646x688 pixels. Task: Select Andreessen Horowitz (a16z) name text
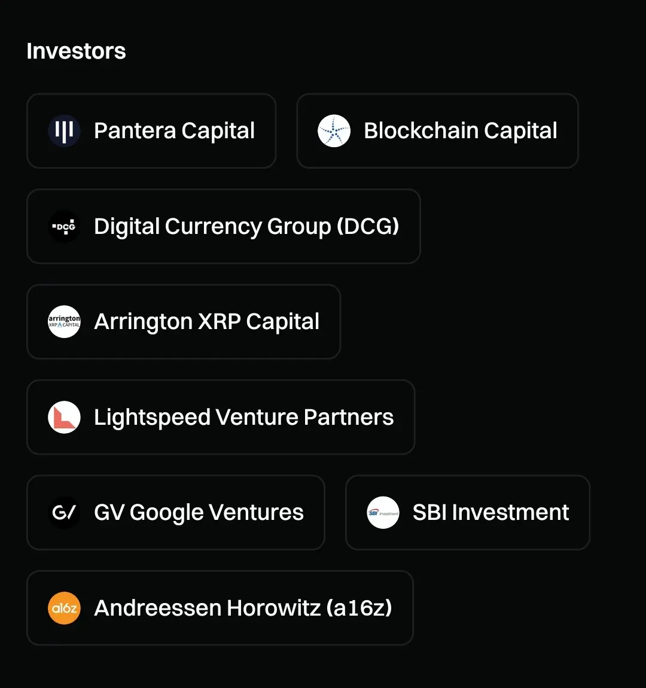[243, 608]
